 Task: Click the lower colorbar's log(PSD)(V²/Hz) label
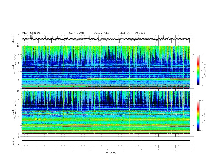(205, 117)
